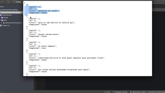Click the title line "delectus aut autem"
This screenshot has height=93, width=165.
pyautogui.click(x=44, y=11)
